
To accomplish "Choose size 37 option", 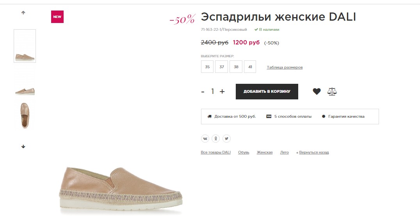I will click(x=221, y=67).
